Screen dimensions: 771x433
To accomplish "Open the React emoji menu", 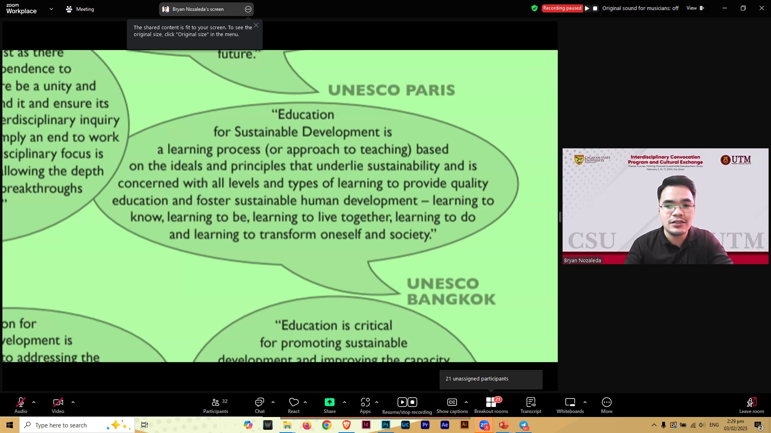I will tap(294, 405).
